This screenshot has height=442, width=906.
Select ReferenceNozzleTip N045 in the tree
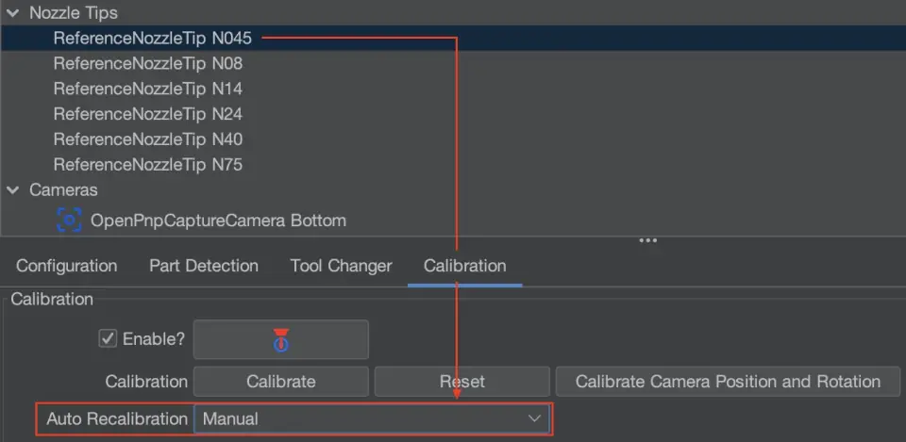coord(152,39)
